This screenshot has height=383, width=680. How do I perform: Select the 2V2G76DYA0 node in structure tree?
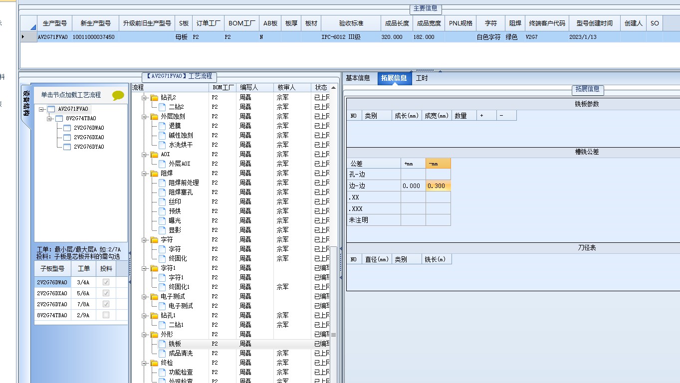[89, 147]
